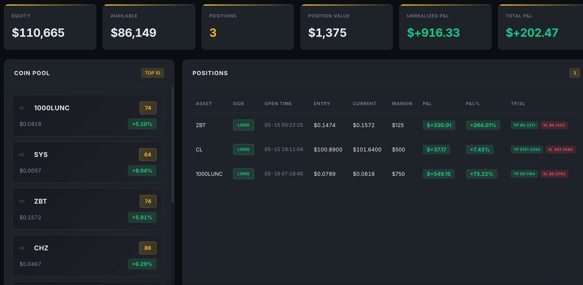Select the 1000LUNC coin card in Coin Pool
Viewport: 583px width, 285px height.
[88, 115]
